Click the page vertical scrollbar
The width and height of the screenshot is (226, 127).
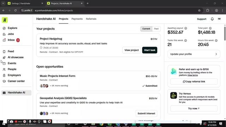tap(225, 34)
